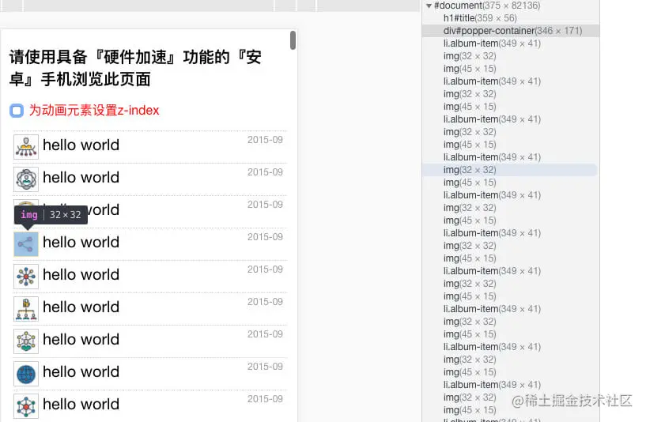Select the div#popper-container layer row

coord(511,31)
